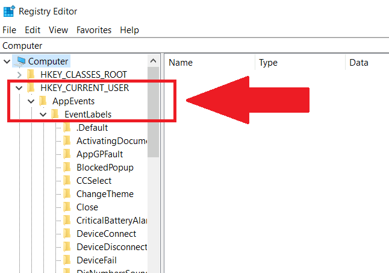Click the .Default key folder icon

click(67, 128)
